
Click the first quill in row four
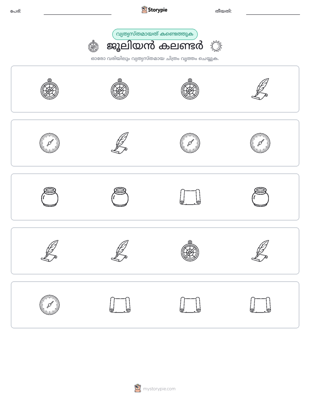(49, 251)
